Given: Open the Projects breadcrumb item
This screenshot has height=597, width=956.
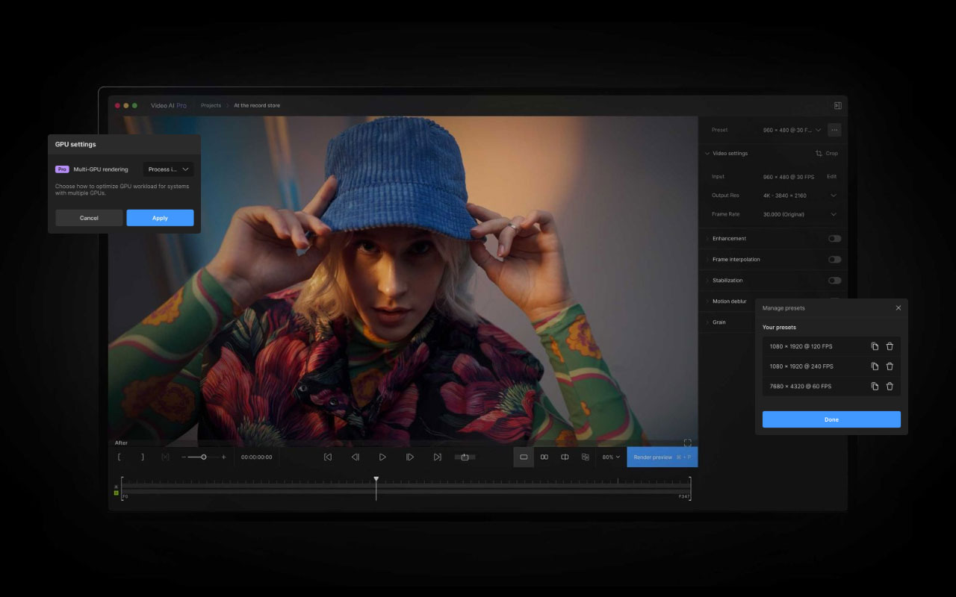Looking at the screenshot, I should (x=211, y=105).
